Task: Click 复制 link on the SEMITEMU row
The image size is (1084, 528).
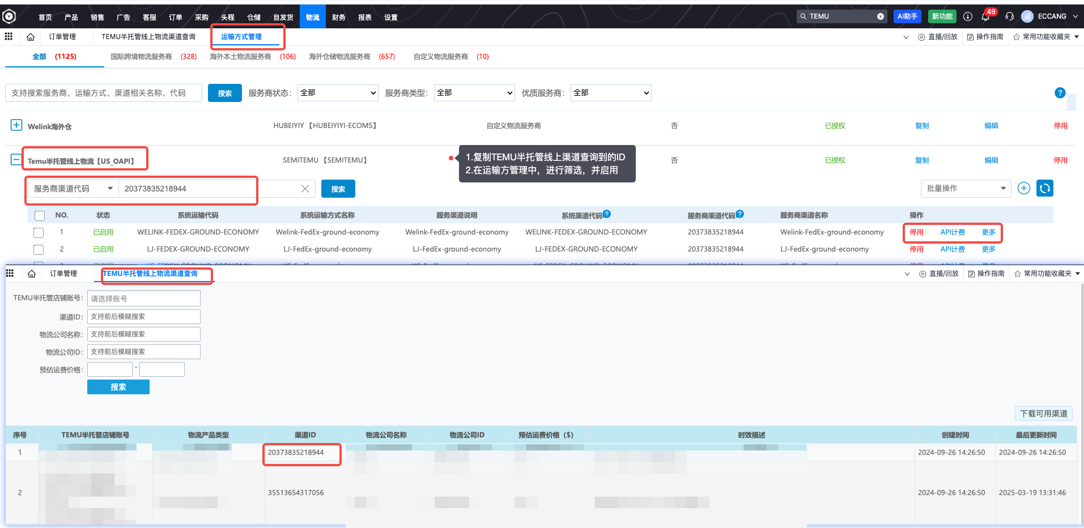Action: click(x=921, y=160)
